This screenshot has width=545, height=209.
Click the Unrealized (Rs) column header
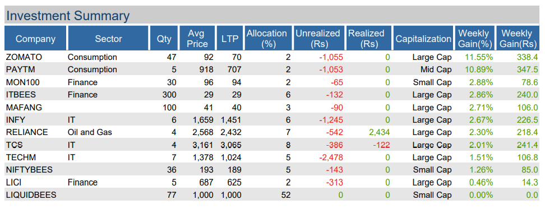[x=319, y=38]
